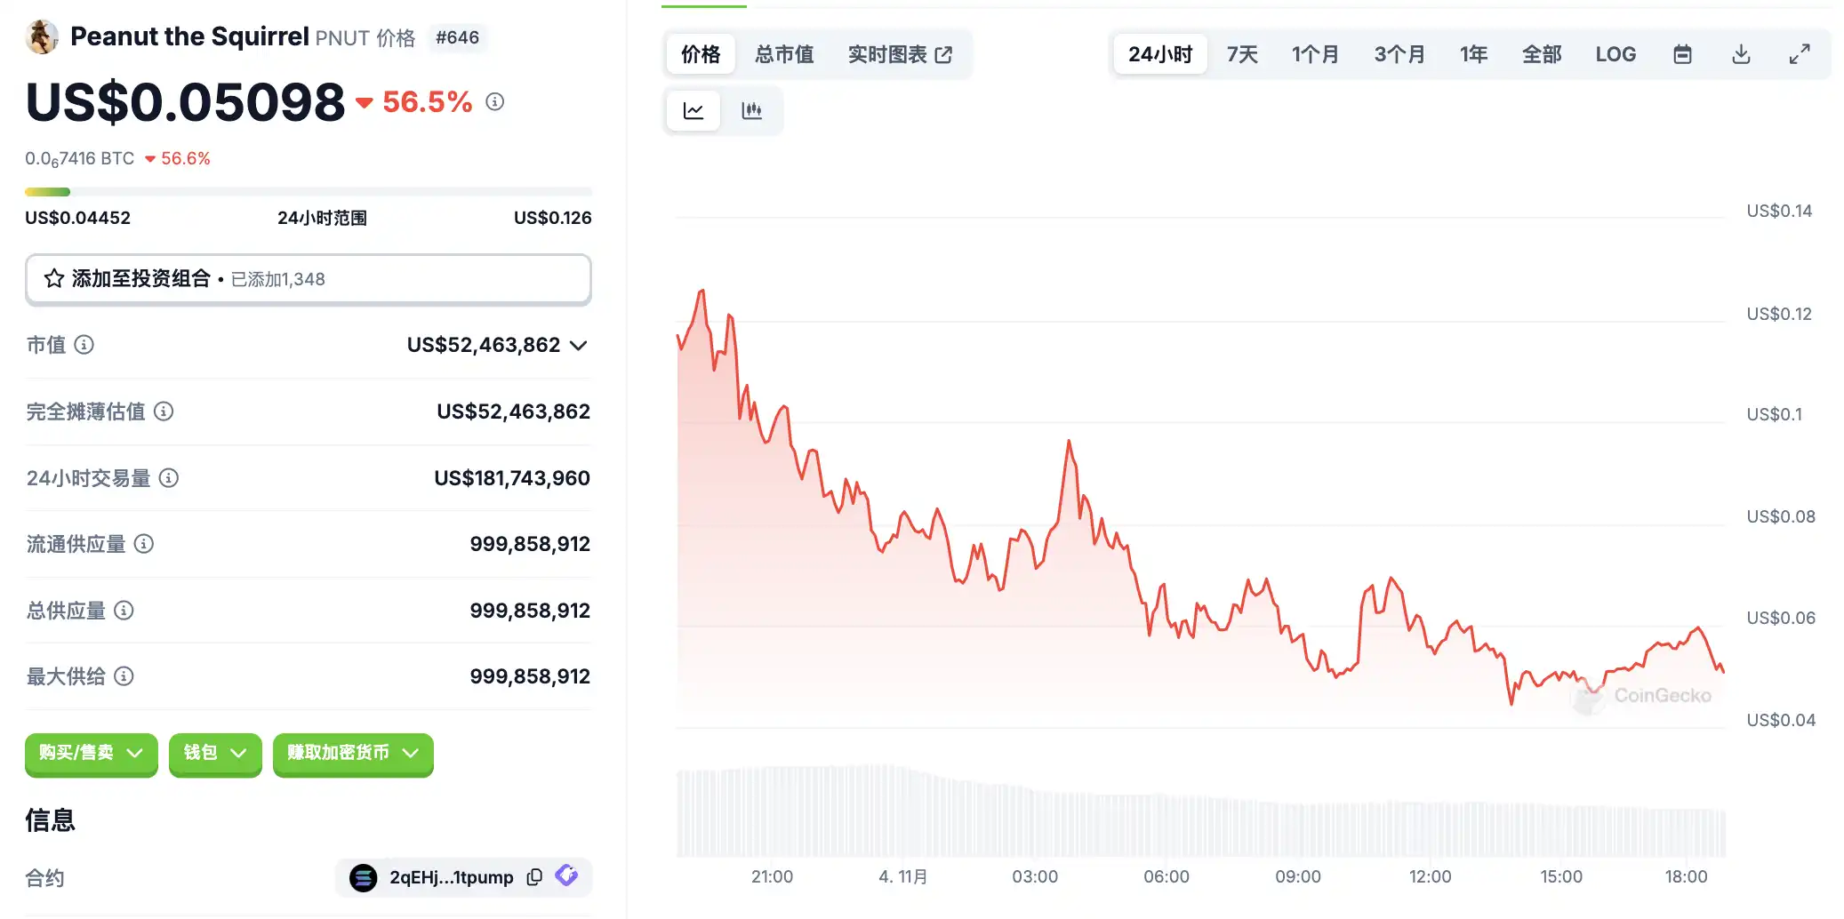Switch to line chart view
Image resolution: width=1844 pixels, height=919 pixels.
pos(694,111)
